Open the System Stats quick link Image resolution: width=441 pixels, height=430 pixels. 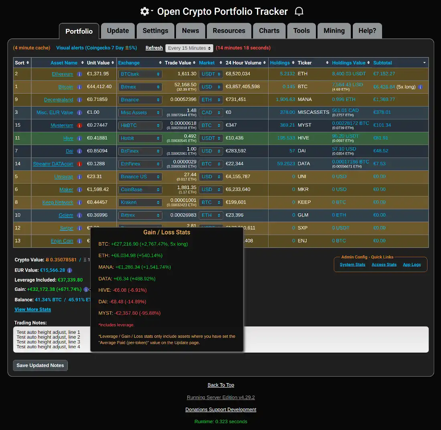pos(352,265)
